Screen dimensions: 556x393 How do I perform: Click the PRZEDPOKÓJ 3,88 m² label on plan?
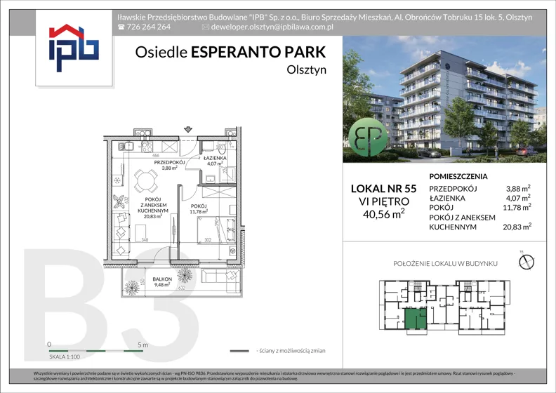pos(169,165)
